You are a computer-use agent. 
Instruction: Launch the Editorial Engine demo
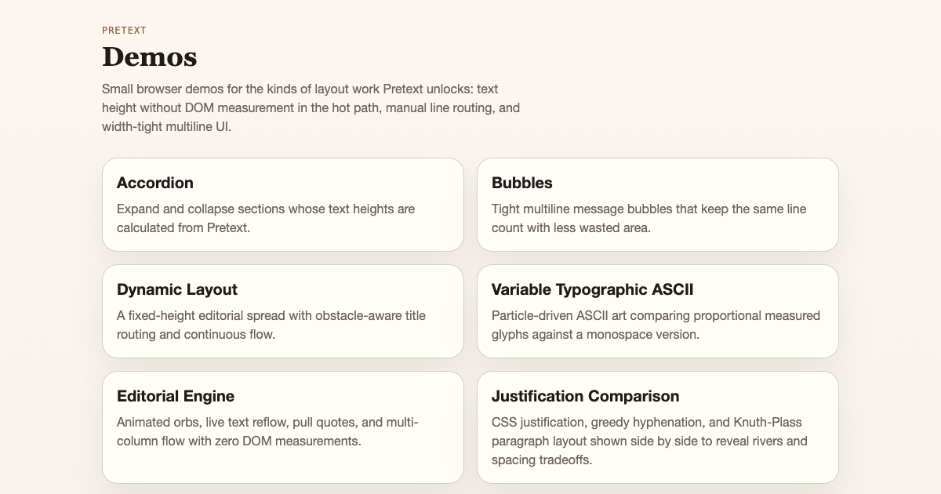(x=282, y=427)
